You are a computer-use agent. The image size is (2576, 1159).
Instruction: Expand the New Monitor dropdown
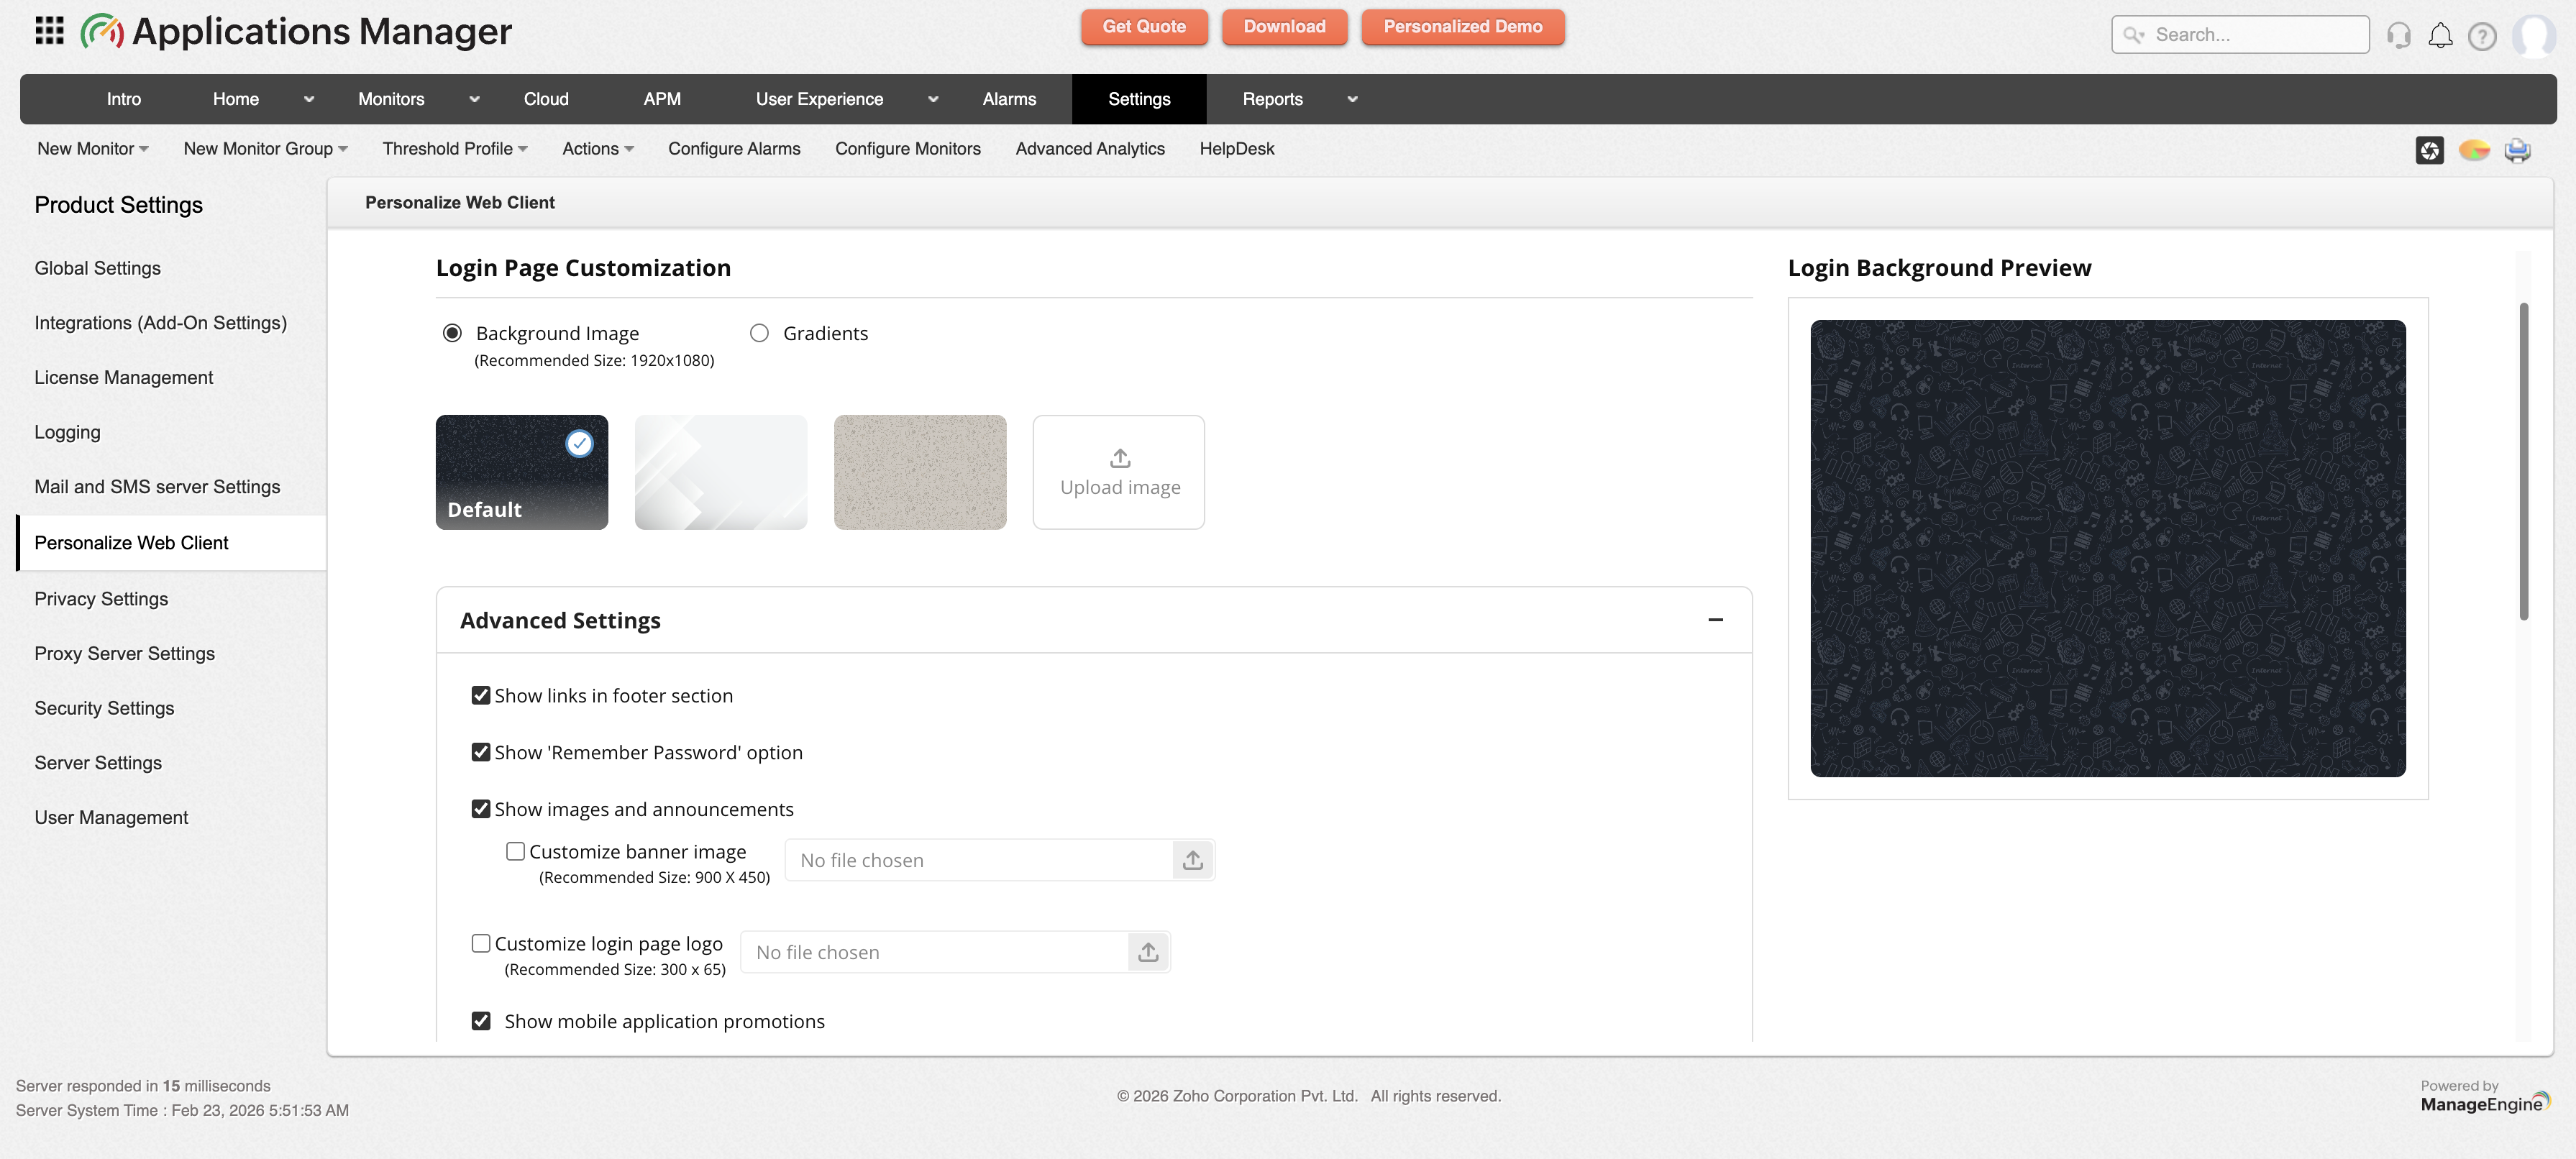[x=91, y=148]
